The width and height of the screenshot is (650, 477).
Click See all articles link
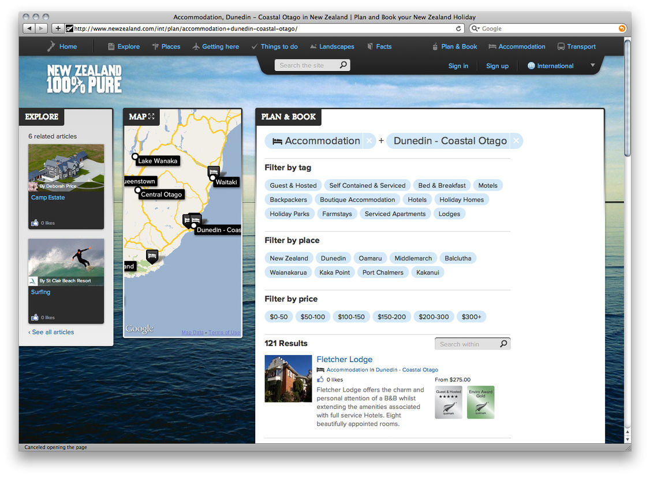pos(51,332)
